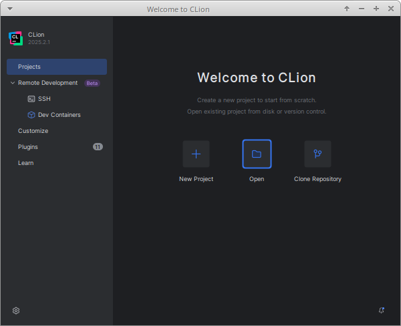Image resolution: width=401 pixels, height=326 pixels.
Task: Show notifications via the bell icon
Action: click(382, 310)
